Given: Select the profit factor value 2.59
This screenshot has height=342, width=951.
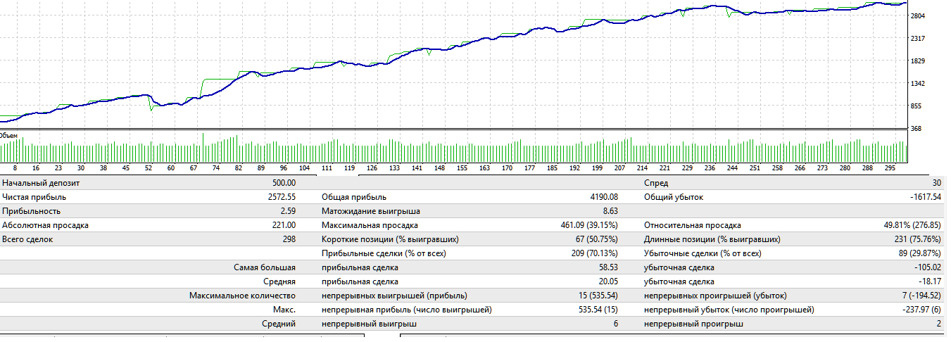Looking at the screenshot, I should [x=288, y=211].
